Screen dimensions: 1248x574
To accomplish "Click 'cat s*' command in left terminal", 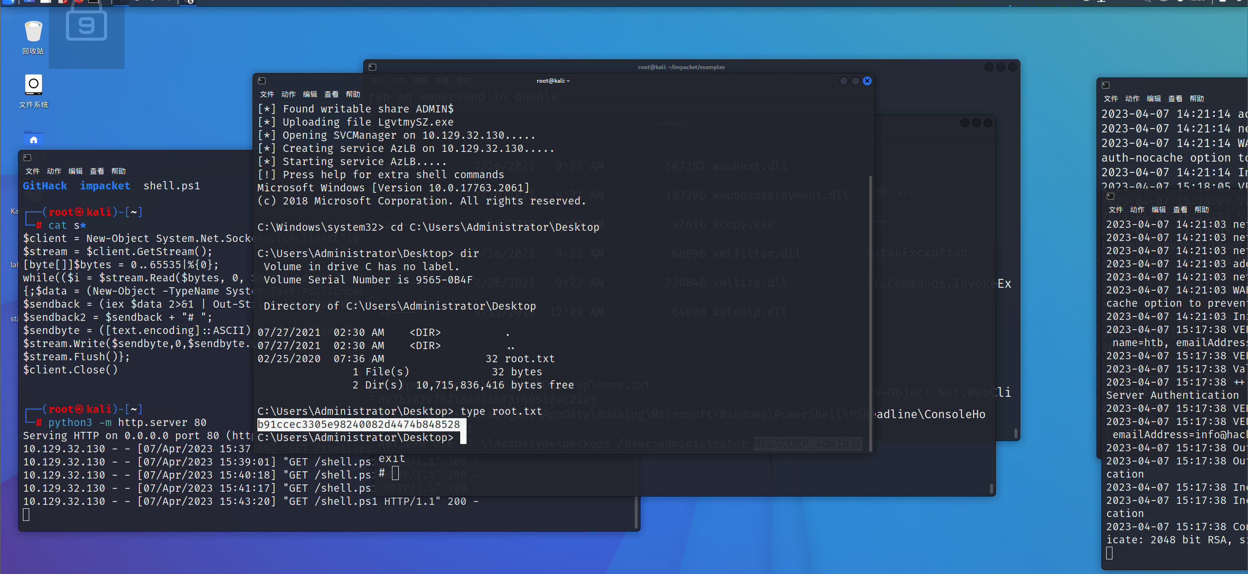I will coord(67,225).
